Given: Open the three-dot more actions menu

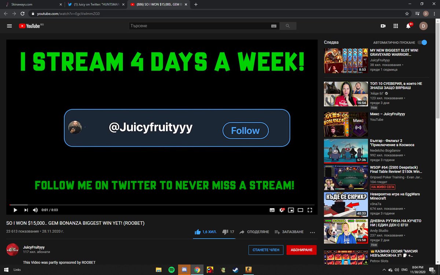Looking at the screenshot, I should tap(312, 232).
